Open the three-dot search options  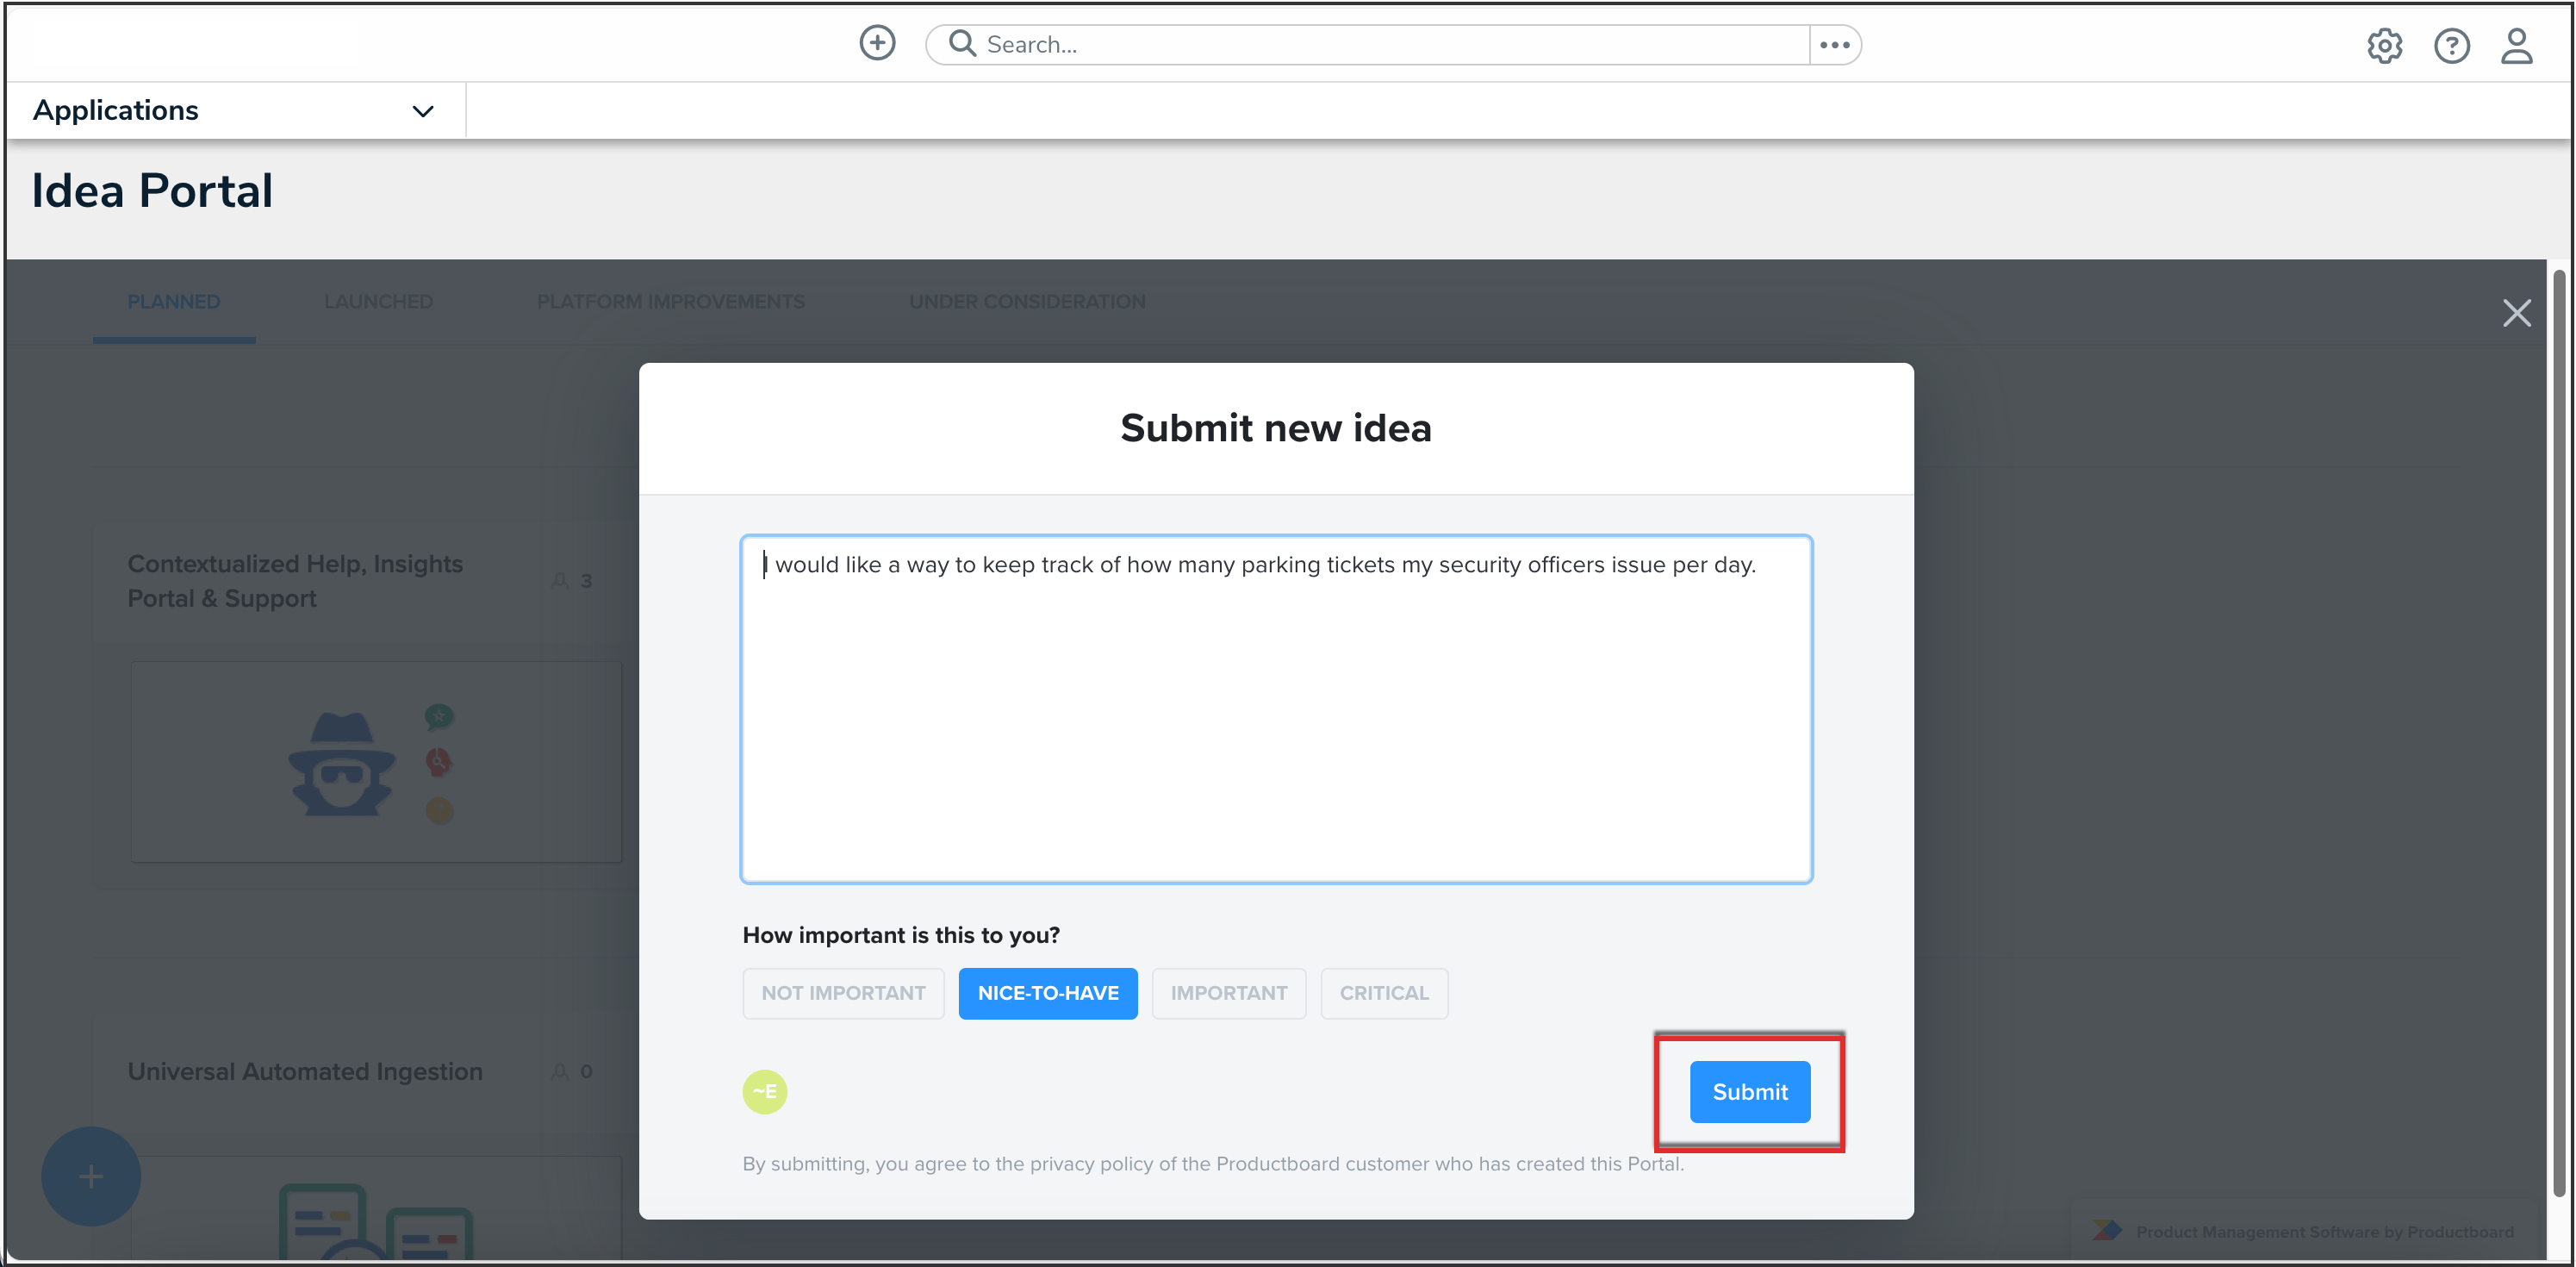[x=1834, y=45]
